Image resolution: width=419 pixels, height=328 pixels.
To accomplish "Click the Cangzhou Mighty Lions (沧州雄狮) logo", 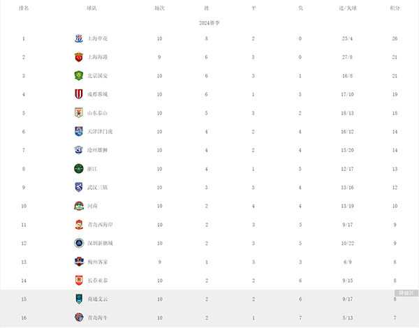I will 79,150.
